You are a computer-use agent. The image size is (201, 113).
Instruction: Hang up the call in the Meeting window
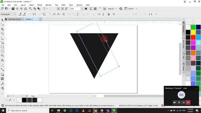(188, 103)
